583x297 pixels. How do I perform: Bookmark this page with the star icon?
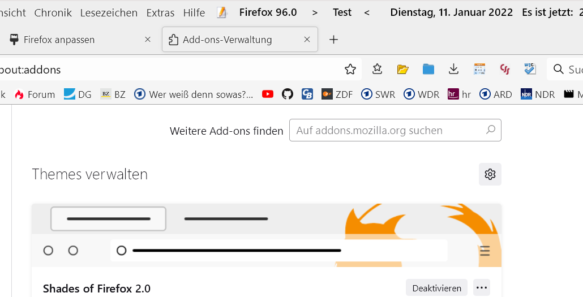tap(350, 69)
